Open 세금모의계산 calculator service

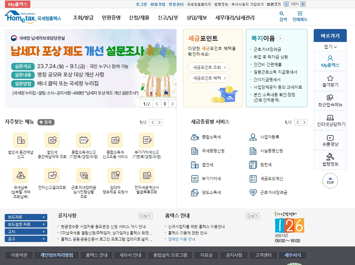(266, 179)
